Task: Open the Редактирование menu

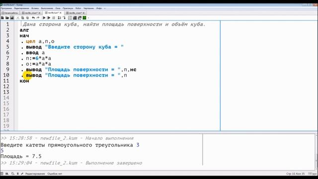Action: (21, 8)
